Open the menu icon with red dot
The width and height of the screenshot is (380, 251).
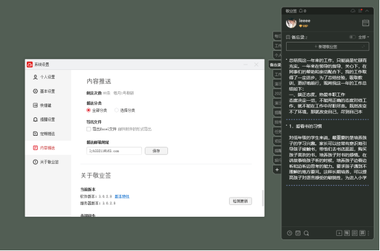(360, 11)
